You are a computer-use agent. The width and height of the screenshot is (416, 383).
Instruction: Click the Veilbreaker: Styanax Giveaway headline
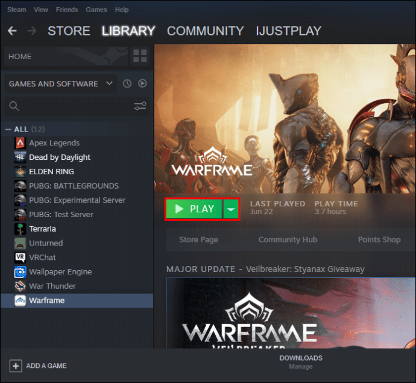coord(305,269)
